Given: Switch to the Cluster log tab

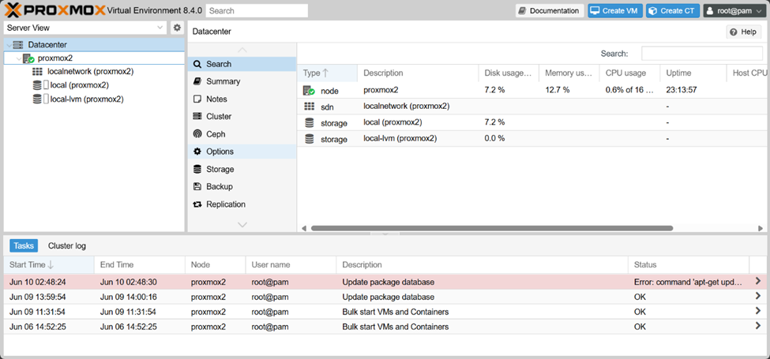Looking at the screenshot, I should [67, 246].
